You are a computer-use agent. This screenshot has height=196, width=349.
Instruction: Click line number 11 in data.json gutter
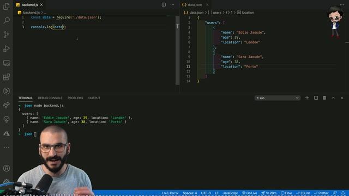tap(188, 66)
